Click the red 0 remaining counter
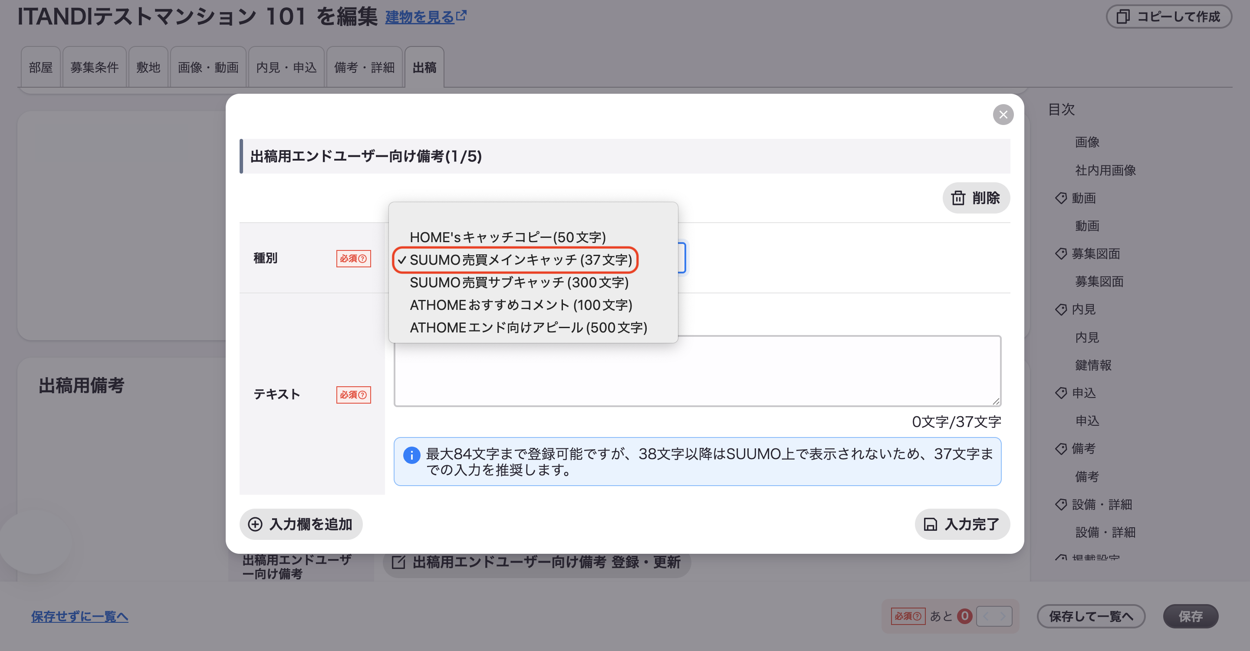Viewport: 1250px width, 651px height. pos(965,616)
